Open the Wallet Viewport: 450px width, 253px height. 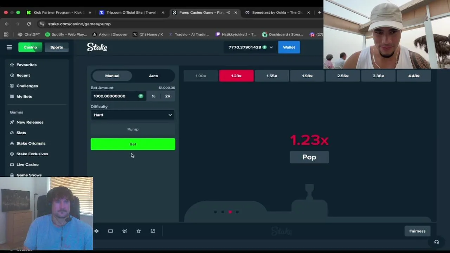click(289, 47)
